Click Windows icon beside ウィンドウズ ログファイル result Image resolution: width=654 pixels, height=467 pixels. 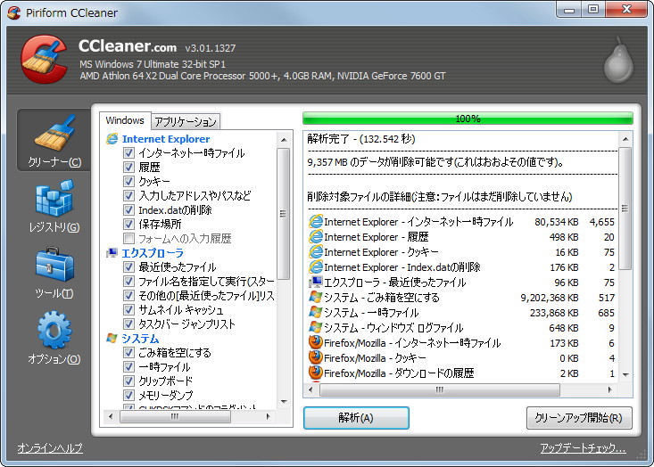[316, 327]
